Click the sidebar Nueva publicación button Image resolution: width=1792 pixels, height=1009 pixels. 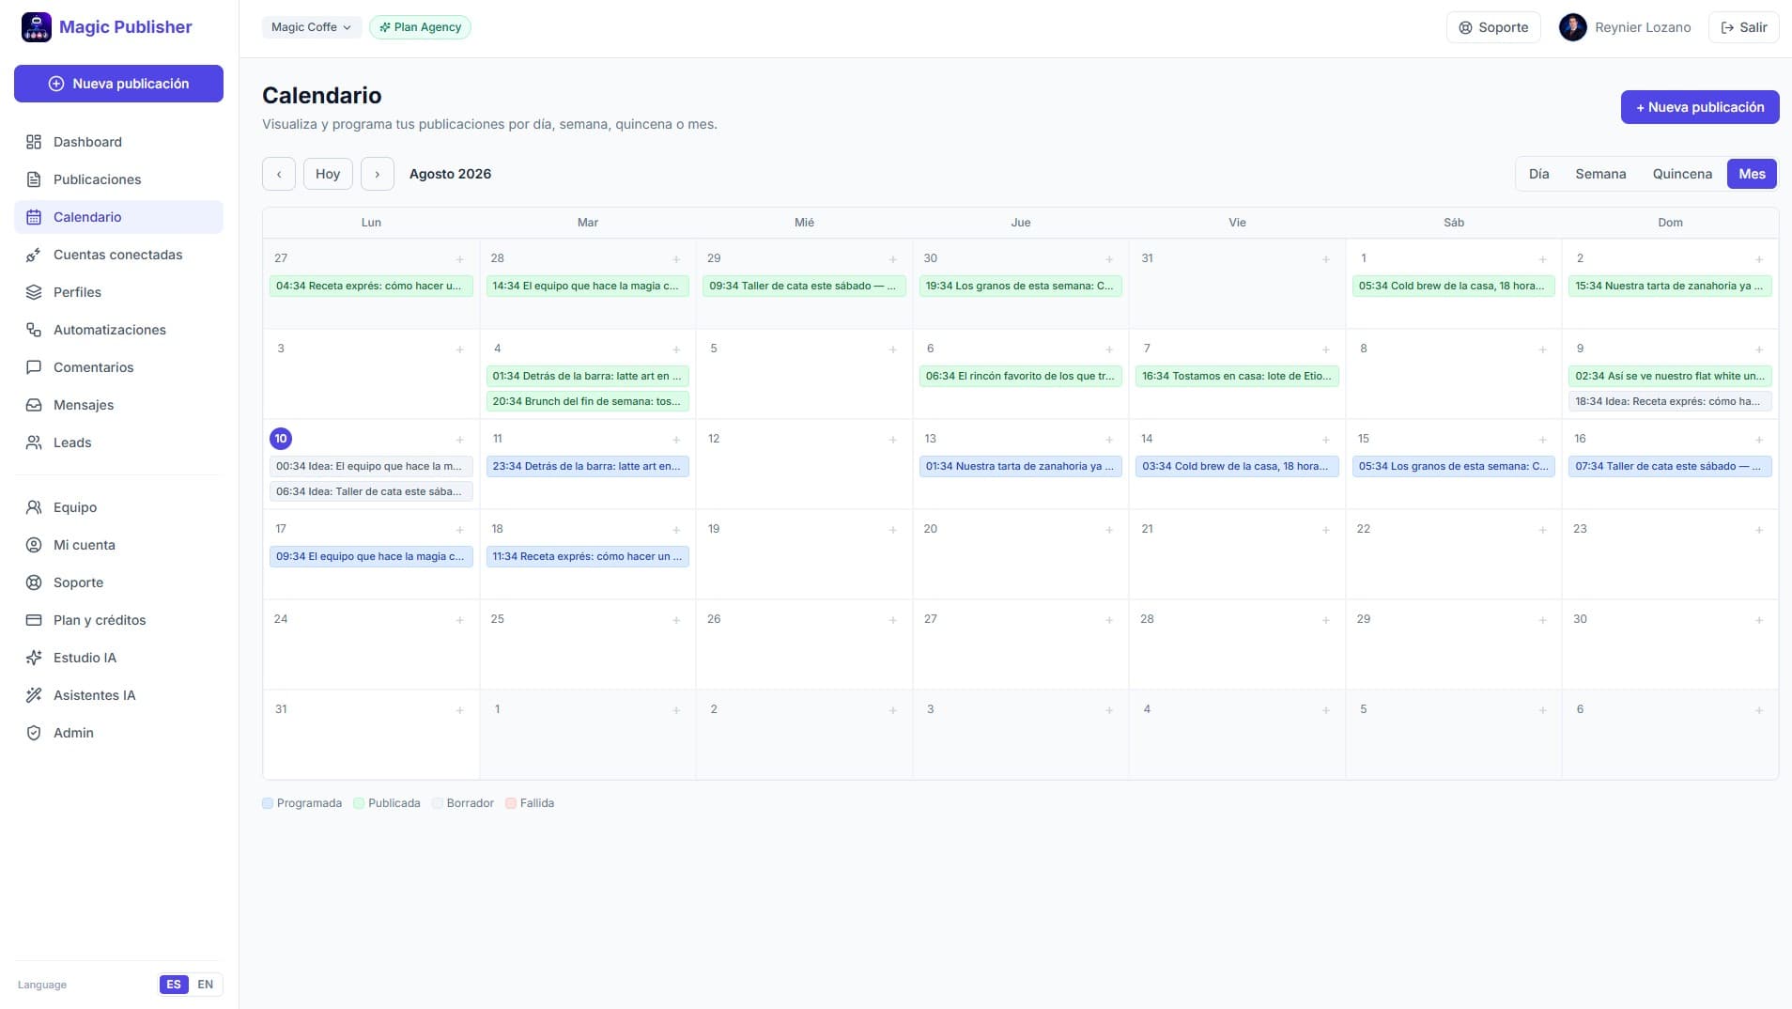tap(118, 84)
